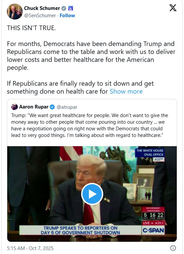Open the 5:15 AM Oct 7, 2025 timestamp

pyautogui.click(x=30, y=248)
